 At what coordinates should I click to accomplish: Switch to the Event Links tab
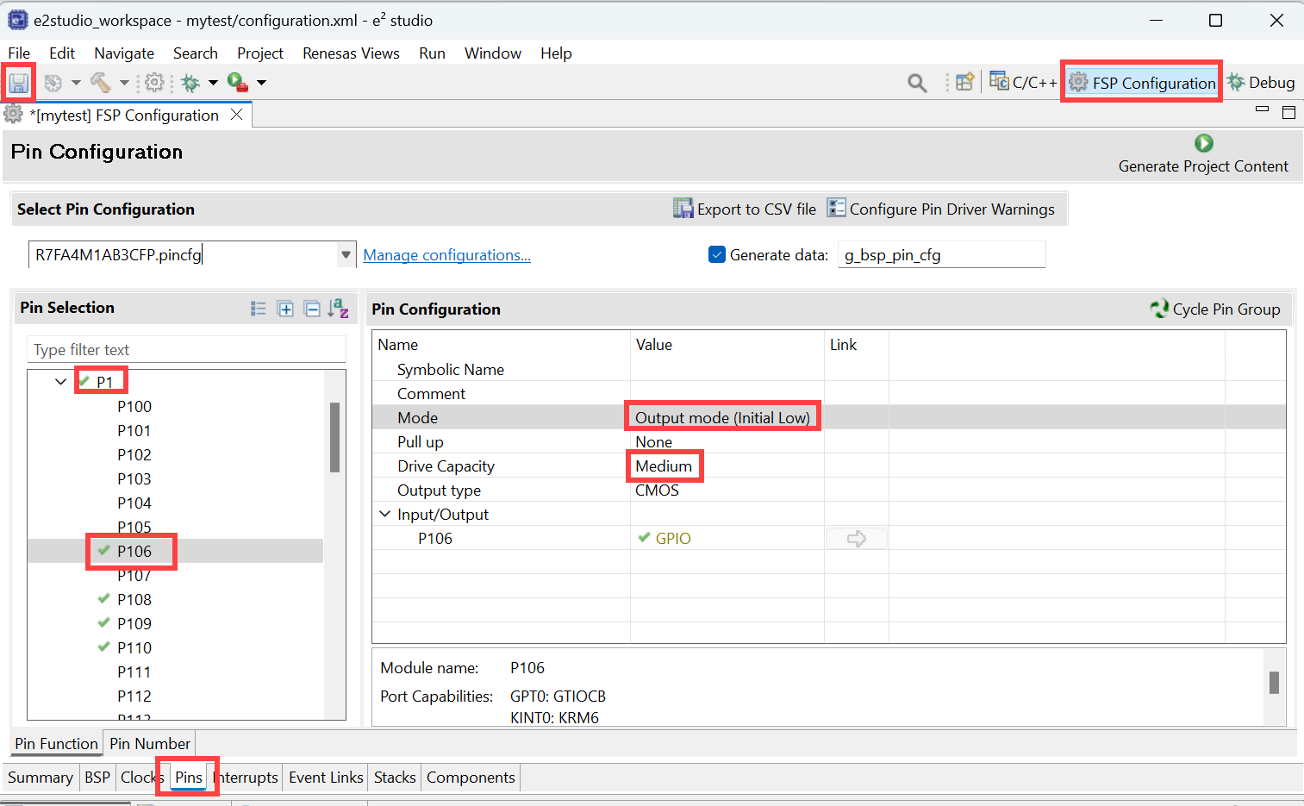tap(326, 777)
